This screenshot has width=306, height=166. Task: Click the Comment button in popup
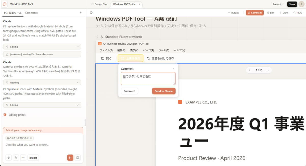(x=130, y=91)
